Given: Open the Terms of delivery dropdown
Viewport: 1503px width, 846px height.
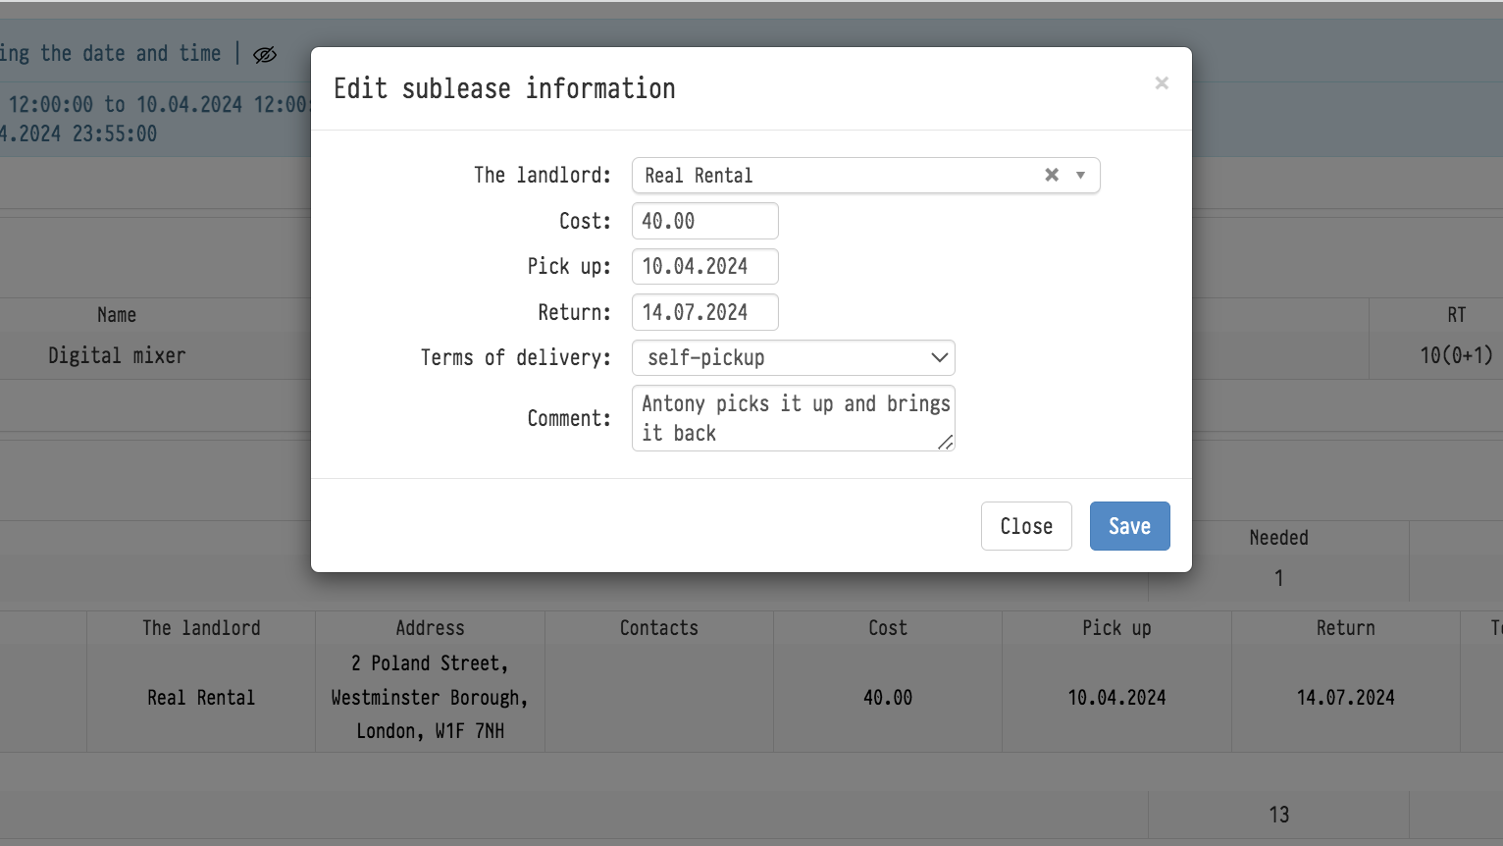Looking at the screenshot, I should click(x=793, y=358).
